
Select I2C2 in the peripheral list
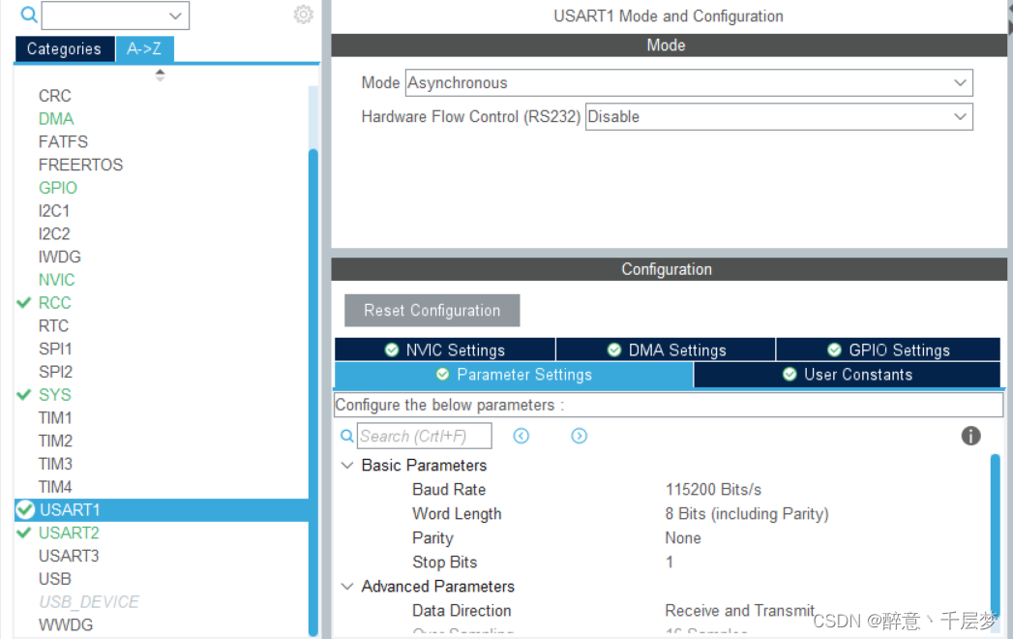point(54,233)
